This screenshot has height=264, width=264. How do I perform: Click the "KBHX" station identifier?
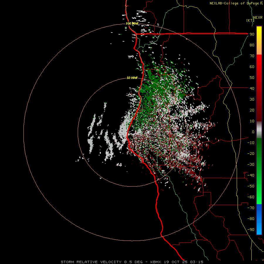click(x=155, y=262)
